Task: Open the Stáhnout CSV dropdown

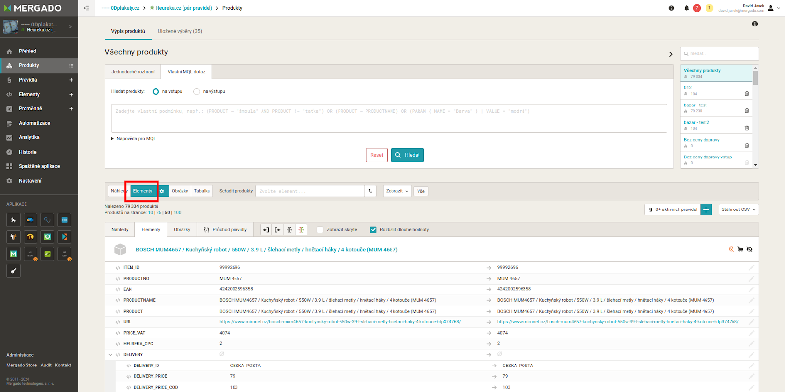Action: point(738,209)
